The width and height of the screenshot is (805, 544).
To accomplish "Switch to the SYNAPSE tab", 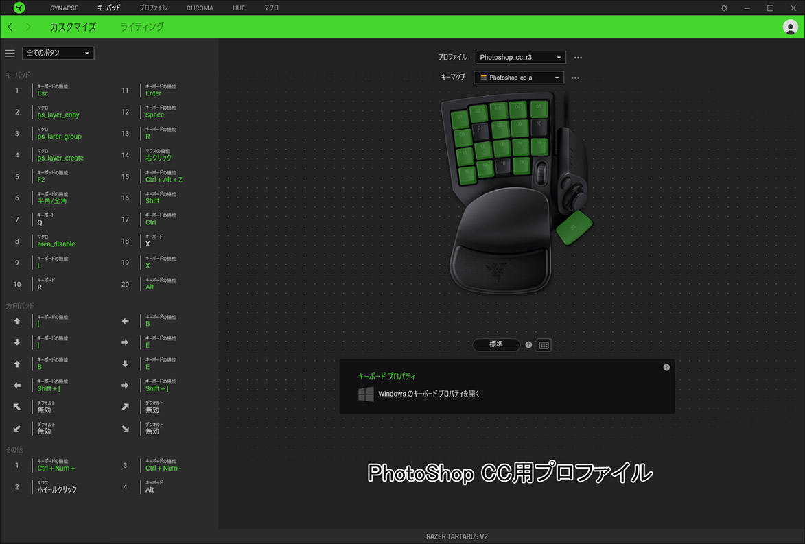I will coord(65,8).
